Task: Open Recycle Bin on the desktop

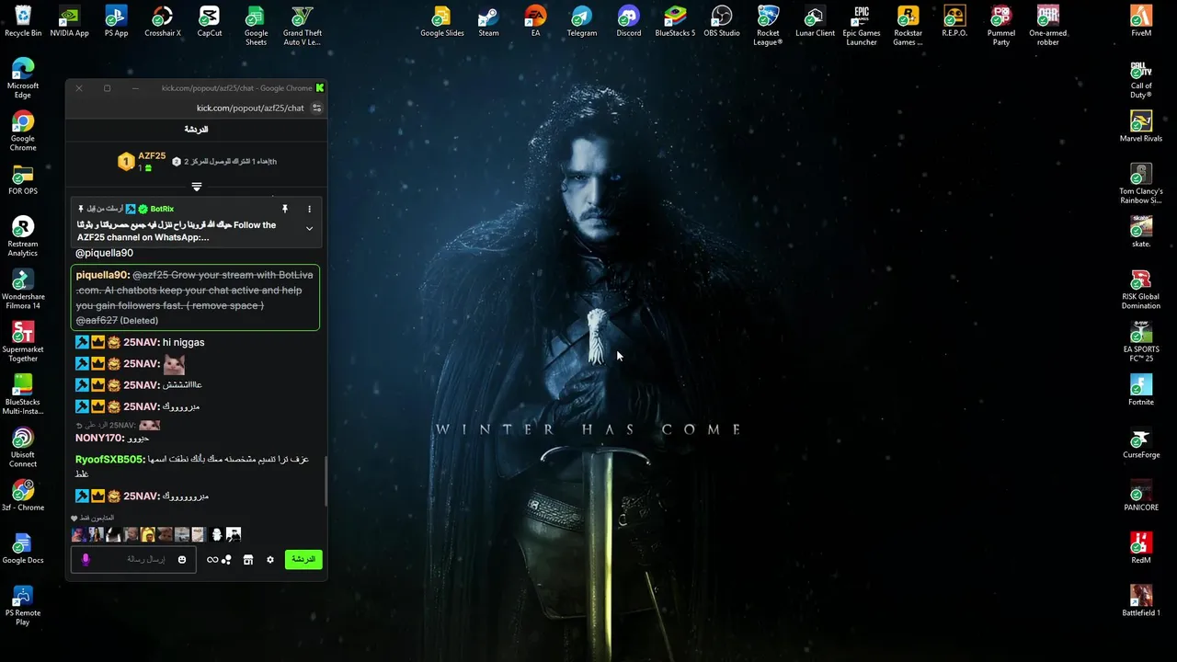Action: point(23,21)
